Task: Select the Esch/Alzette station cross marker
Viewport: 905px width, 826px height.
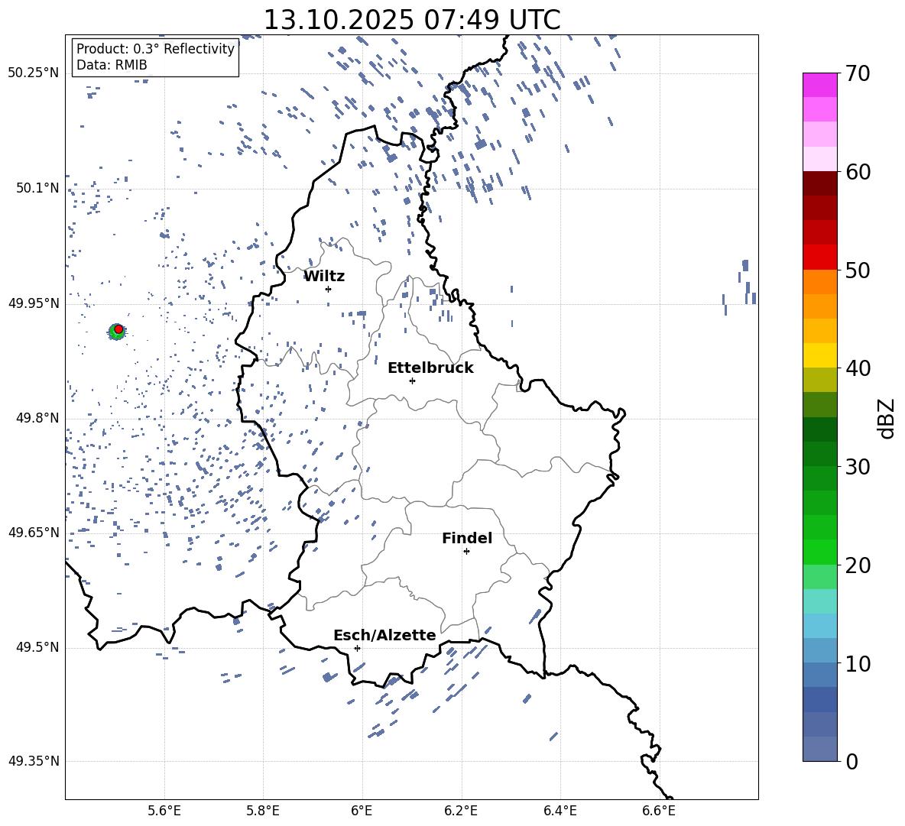Action: click(357, 648)
